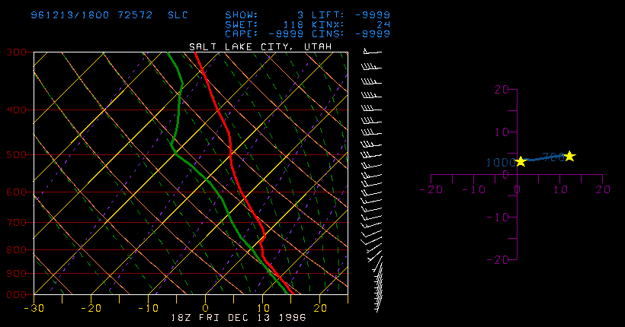Screen dimensions: 625x327
Task: Click the 800 pressure level label
Action: coord(16,250)
